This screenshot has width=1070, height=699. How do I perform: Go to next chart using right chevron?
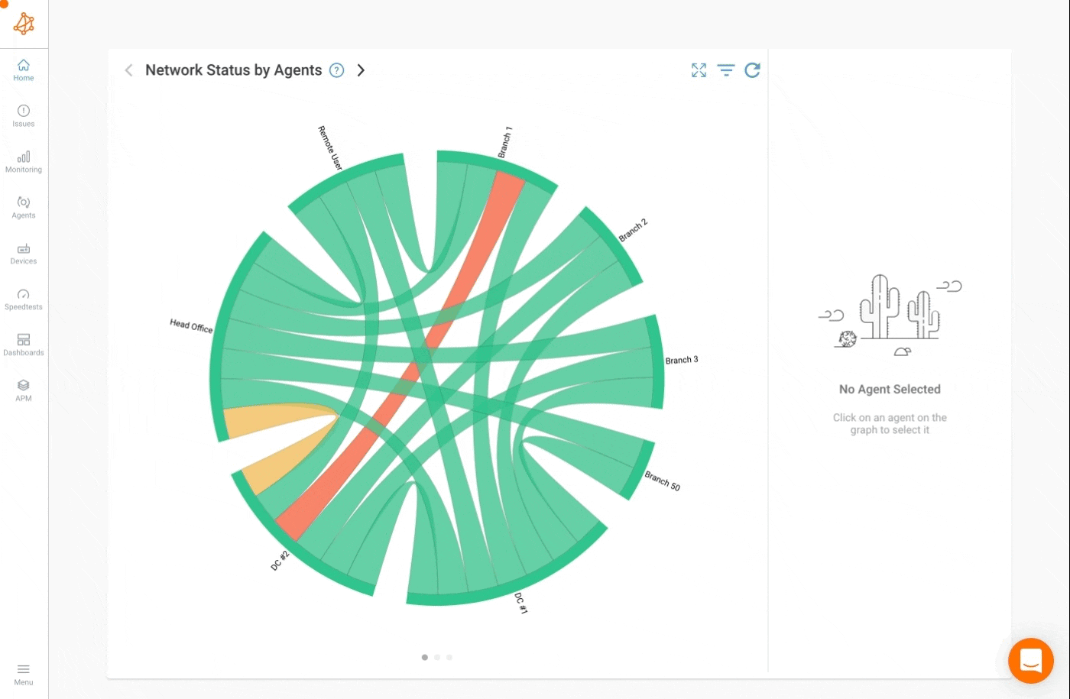coord(361,70)
